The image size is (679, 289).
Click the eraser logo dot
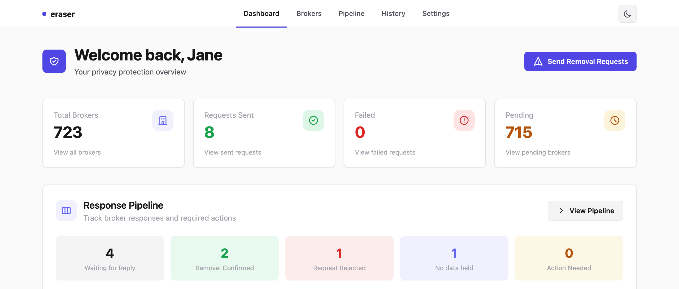(x=44, y=14)
